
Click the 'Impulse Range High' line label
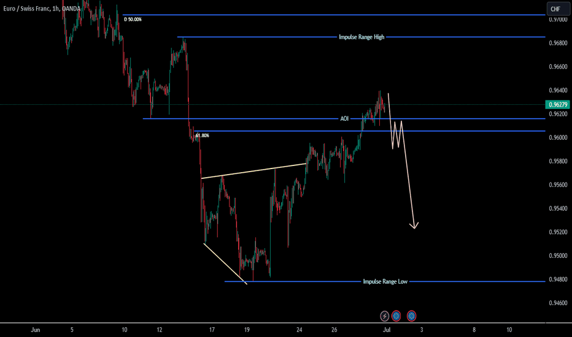point(361,37)
